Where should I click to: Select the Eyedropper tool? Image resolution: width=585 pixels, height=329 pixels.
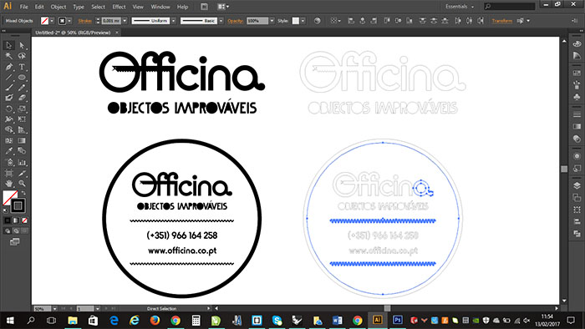point(9,151)
